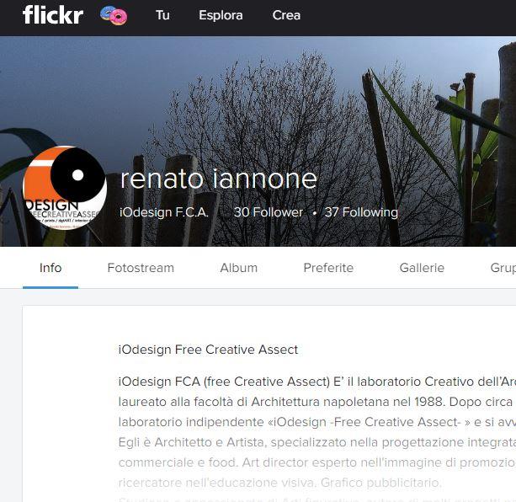This screenshot has height=502, width=516.
Task: Select the Info tab
Action: click(x=51, y=268)
